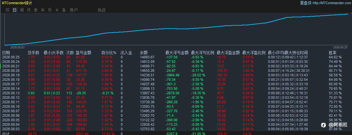This screenshot has width=352, height=135.
Task: Sort by the 最大浮盈金额 column header
Action: [x=228, y=53]
